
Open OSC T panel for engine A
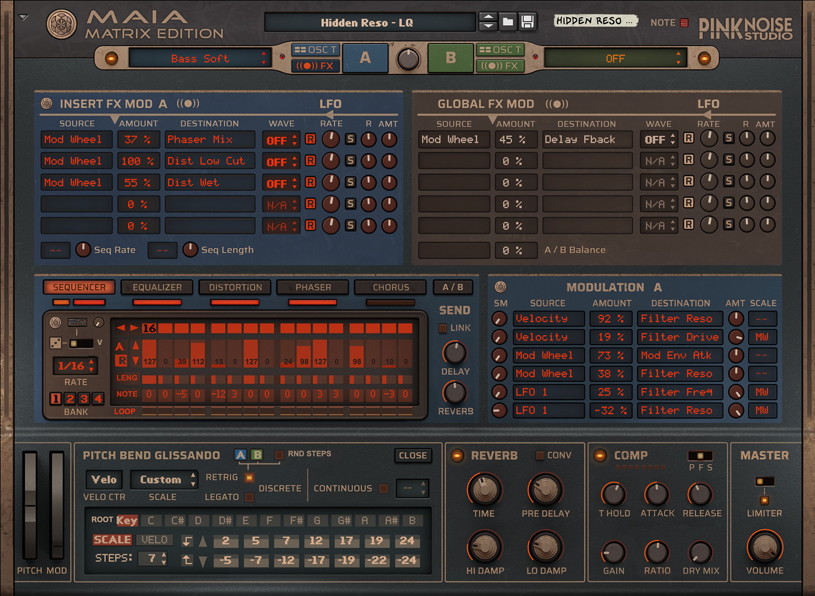(x=315, y=50)
